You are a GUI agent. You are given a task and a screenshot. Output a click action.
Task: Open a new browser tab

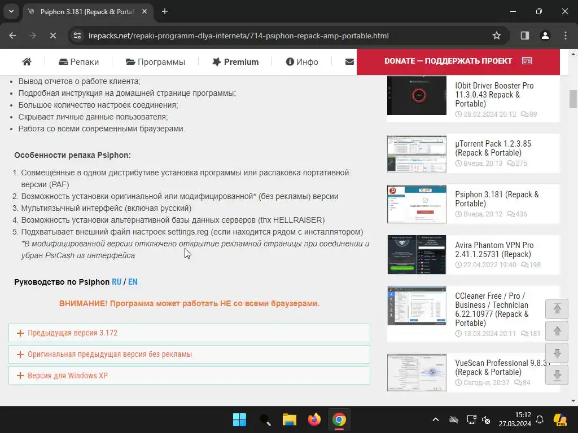(165, 11)
